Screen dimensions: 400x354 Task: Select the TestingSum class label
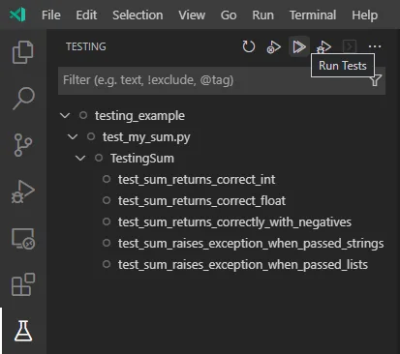coord(142,159)
